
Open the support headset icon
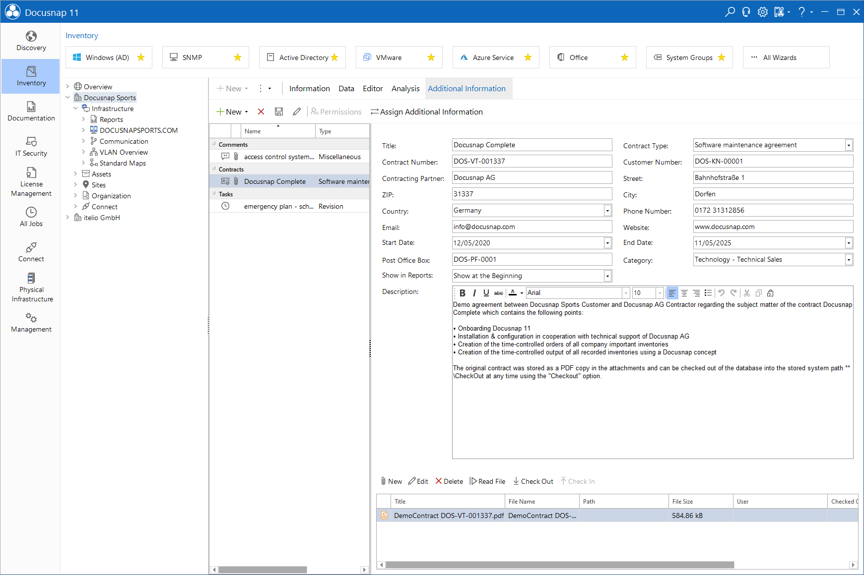pyautogui.click(x=746, y=12)
